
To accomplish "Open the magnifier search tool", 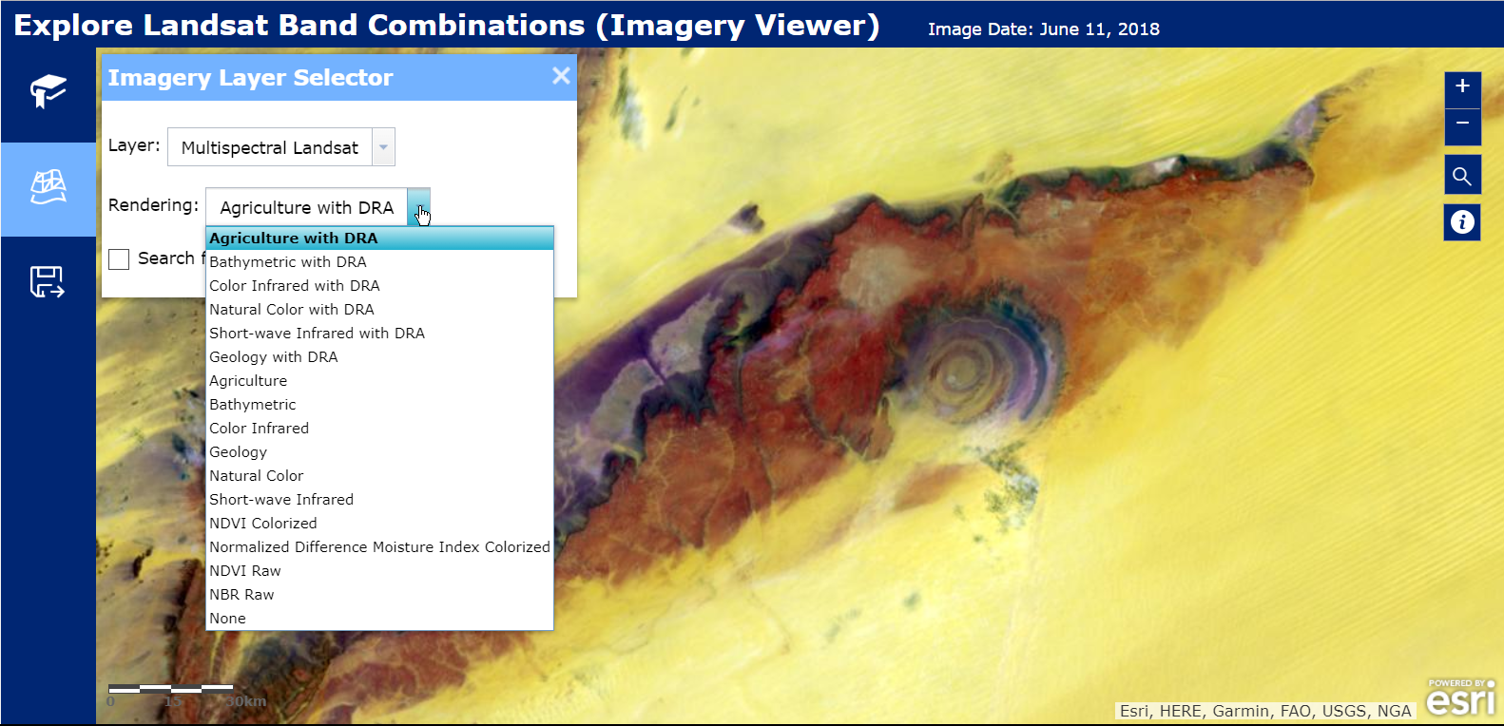I will pos(1462,176).
